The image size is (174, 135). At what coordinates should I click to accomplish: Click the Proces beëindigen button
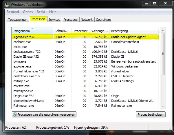[150, 115]
